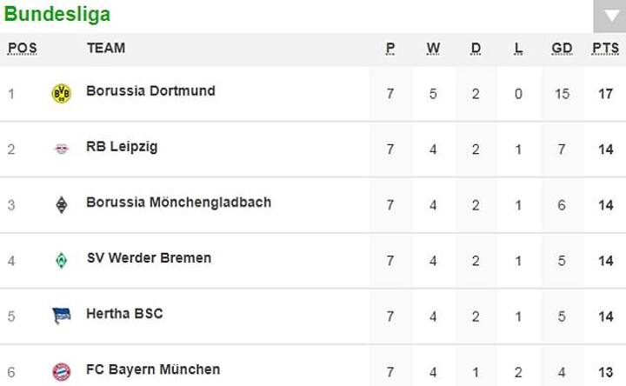This screenshot has height=386, width=626.
Task: Click the Borussia Mönchengladbach crest icon
Action: 61,204
